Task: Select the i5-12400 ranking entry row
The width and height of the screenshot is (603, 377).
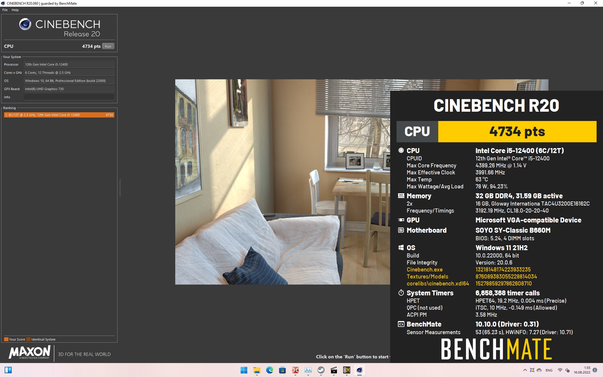Action: [59, 115]
